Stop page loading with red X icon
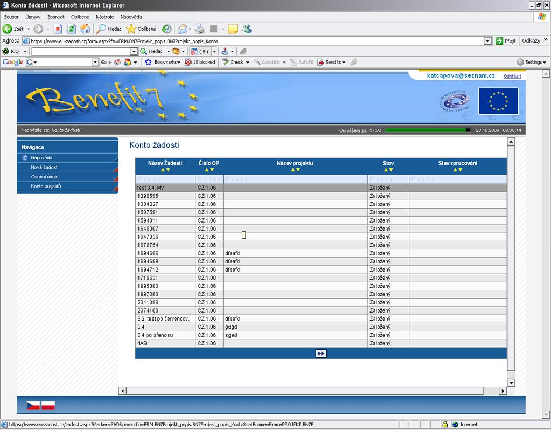551x430 pixels. [x=58, y=29]
